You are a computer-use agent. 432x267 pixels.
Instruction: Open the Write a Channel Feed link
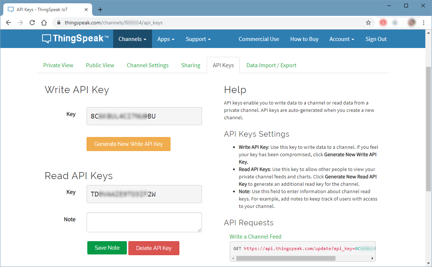click(256, 236)
